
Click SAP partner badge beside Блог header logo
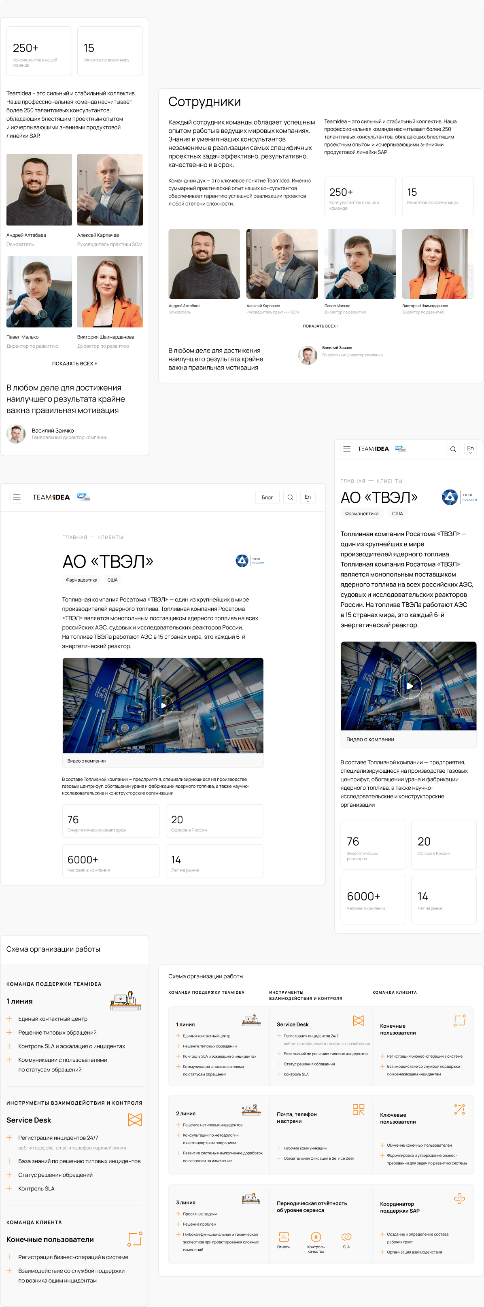point(84,497)
